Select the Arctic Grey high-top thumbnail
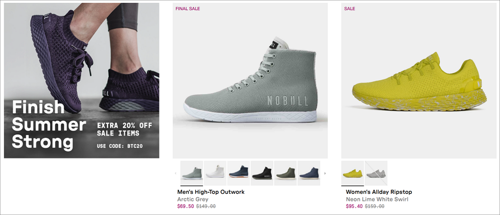The width and height of the screenshot is (500, 215). [x=192, y=173]
